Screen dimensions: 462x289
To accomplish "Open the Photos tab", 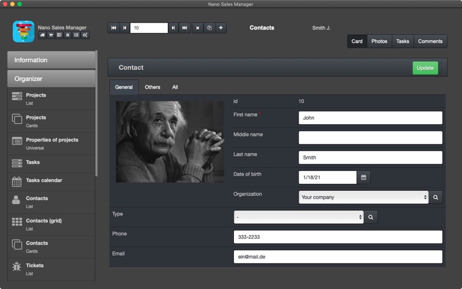I will point(379,41).
